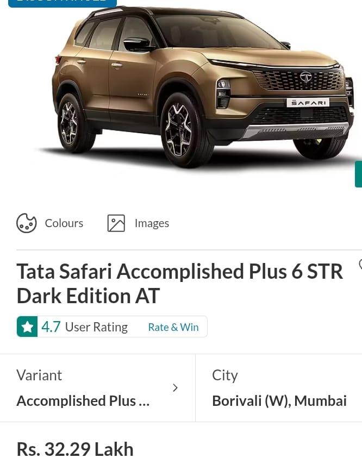Click the Images picture icon
362x464 pixels.
[x=116, y=223]
